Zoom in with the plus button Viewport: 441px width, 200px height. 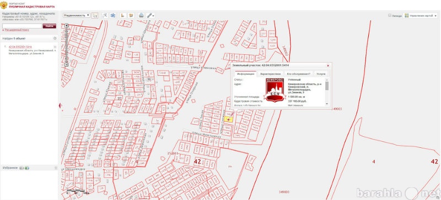tap(66, 25)
